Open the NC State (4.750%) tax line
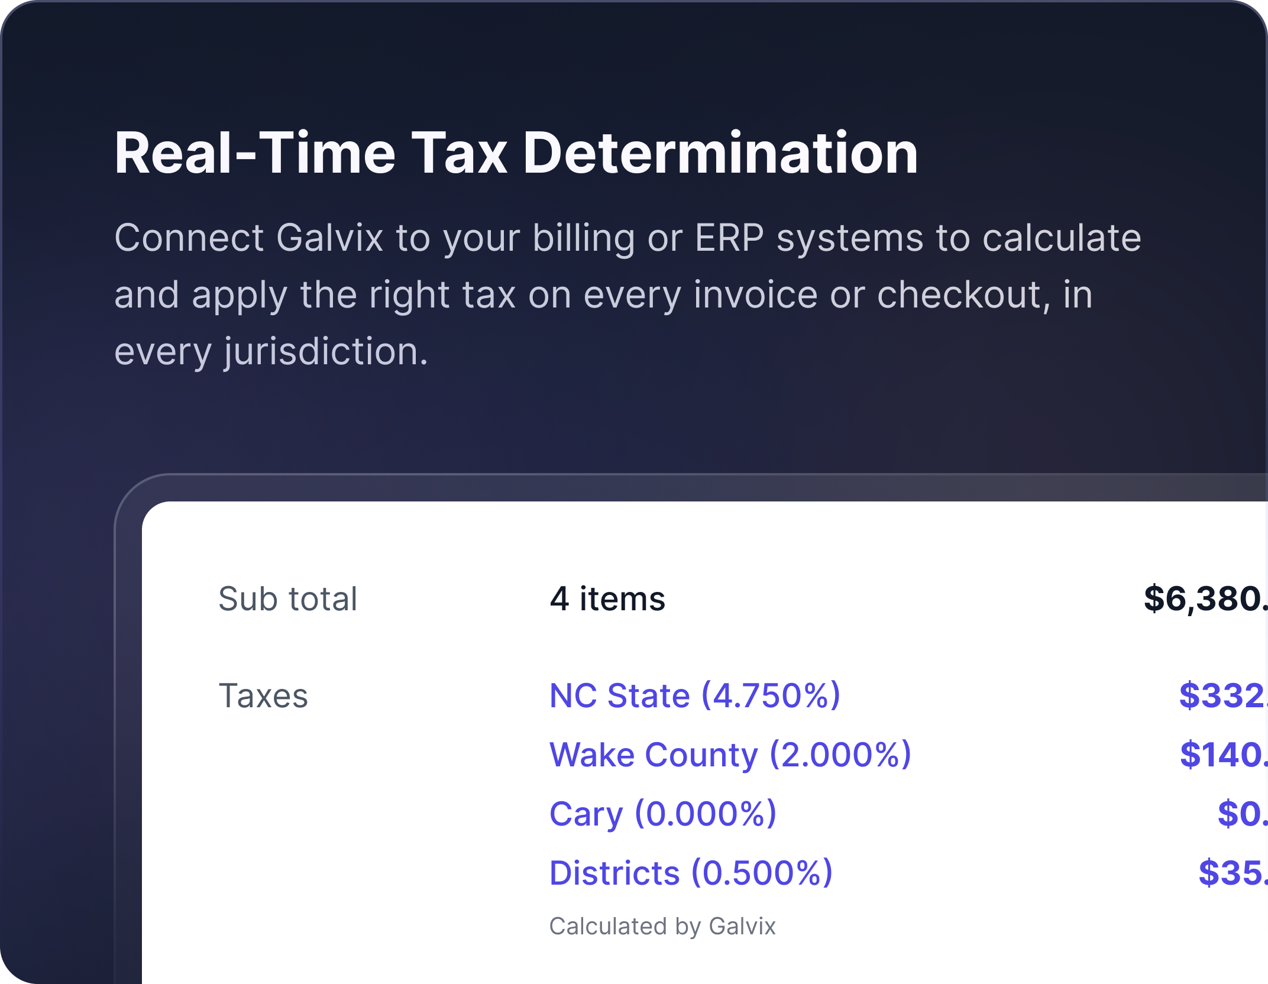1268x984 pixels. 694,695
